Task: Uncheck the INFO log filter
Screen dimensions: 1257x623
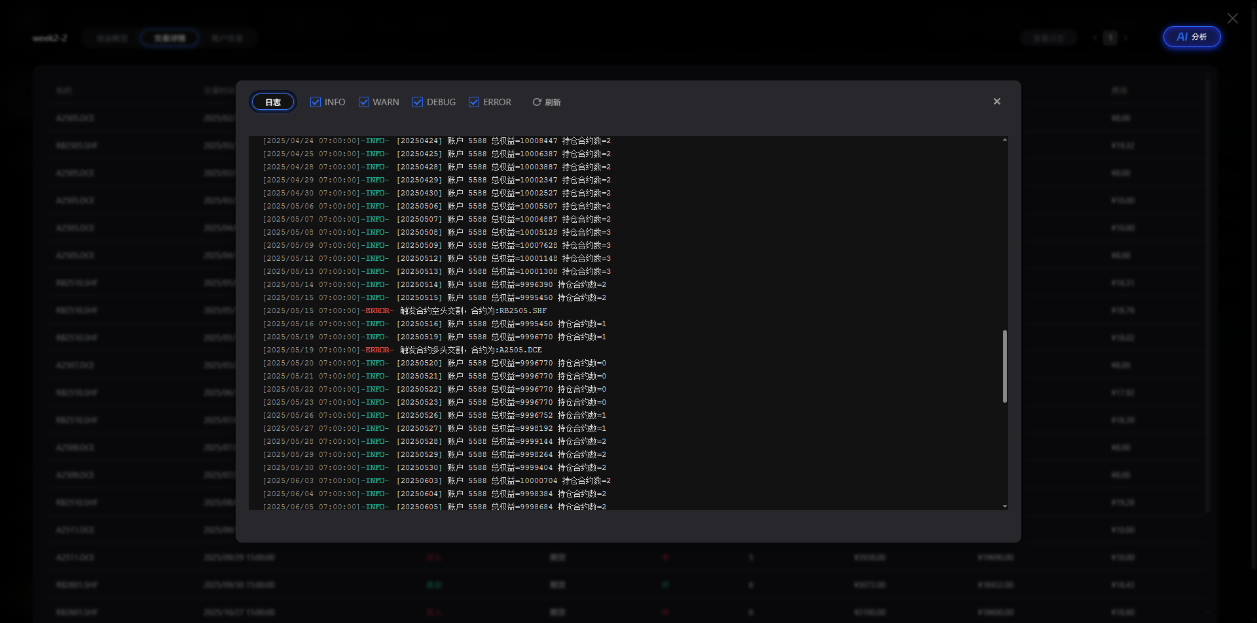Action: pyautogui.click(x=316, y=102)
